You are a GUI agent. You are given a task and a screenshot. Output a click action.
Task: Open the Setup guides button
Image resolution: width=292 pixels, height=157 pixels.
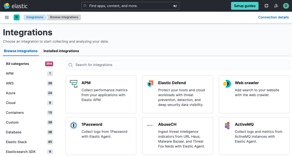point(245,6)
